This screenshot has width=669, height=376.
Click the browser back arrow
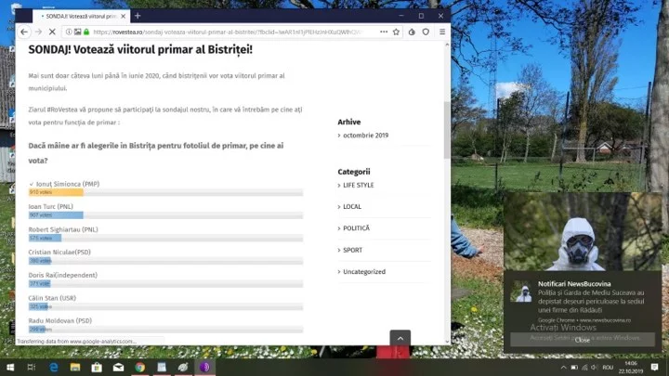pyautogui.click(x=25, y=32)
